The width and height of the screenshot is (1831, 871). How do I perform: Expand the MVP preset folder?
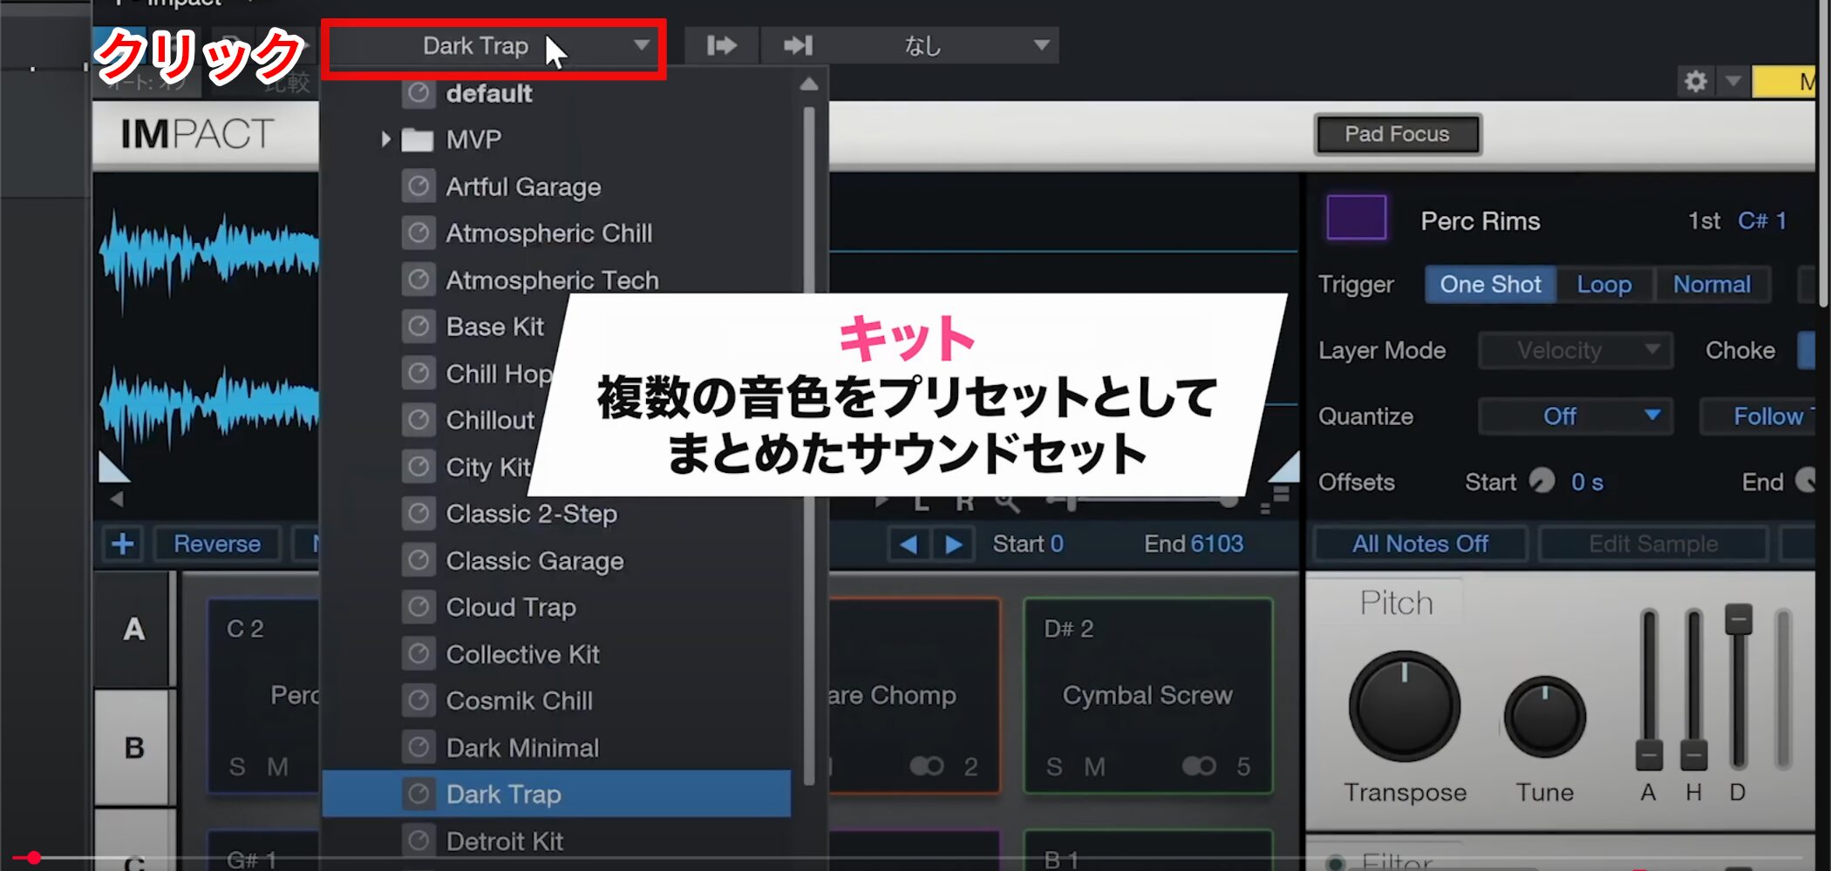[385, 139]
